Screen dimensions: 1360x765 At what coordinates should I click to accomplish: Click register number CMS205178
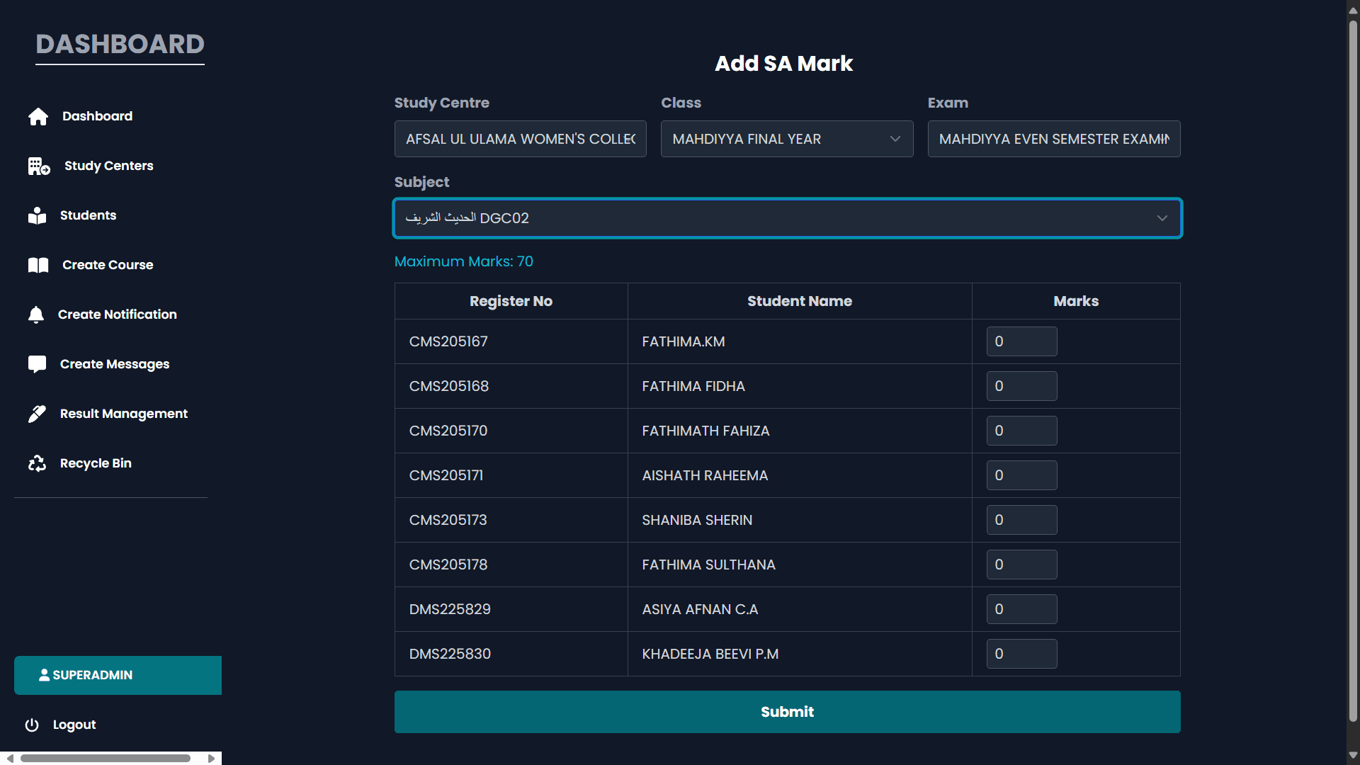448,565
